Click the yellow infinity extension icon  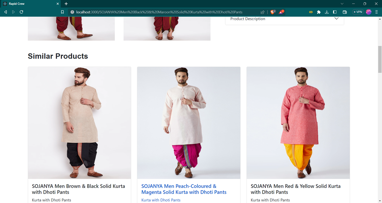tap(311, 12)
